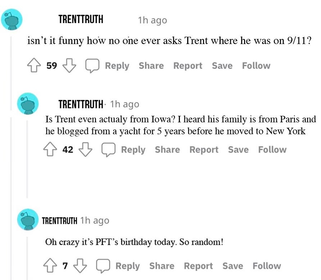
Task: Upvote the 9/11 comment with 59 points
Action: (x=33, y=66)
